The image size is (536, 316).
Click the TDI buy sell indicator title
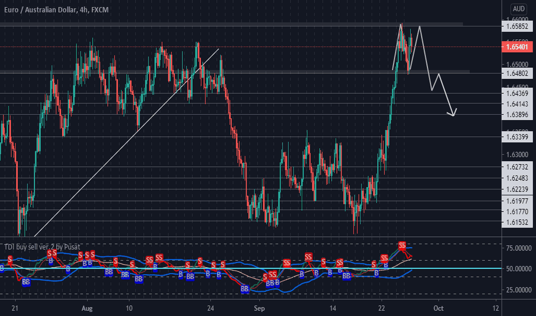pos(42,247)
